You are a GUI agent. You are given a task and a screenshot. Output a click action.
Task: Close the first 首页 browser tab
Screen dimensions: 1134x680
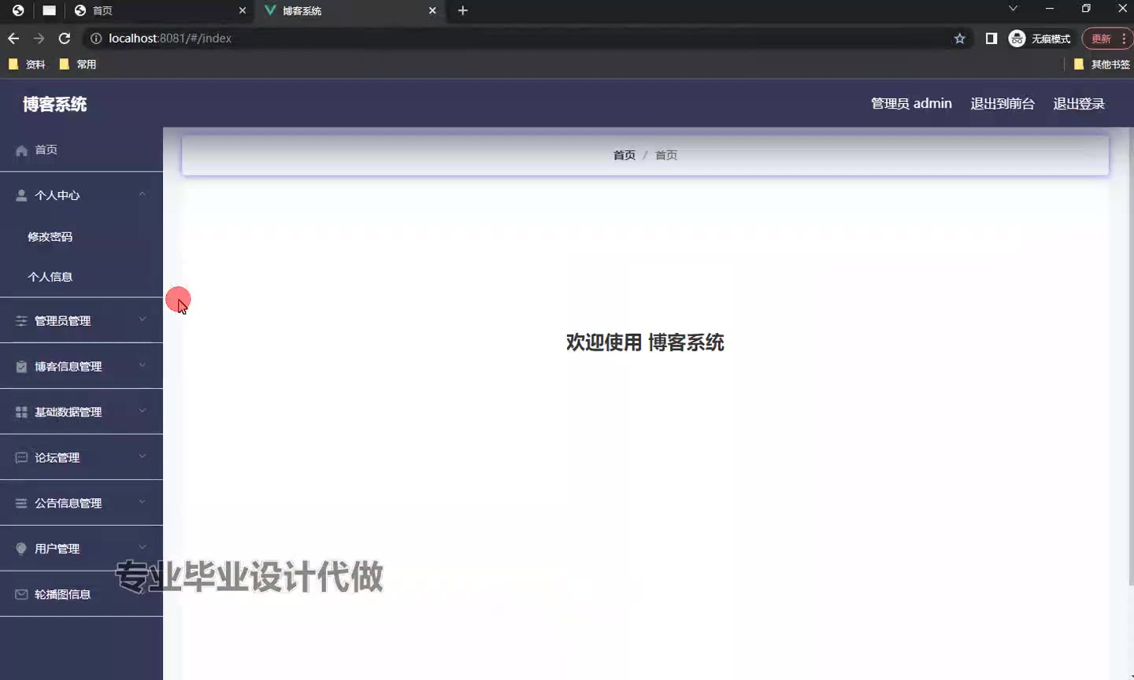[x=243, y=11]
